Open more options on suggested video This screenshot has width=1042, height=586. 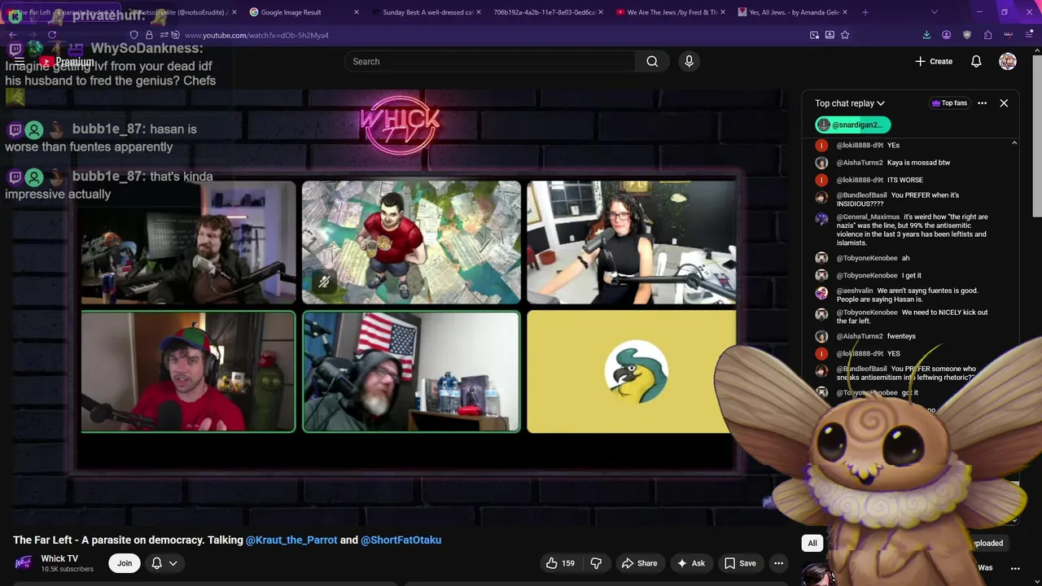[x=1015, y=568]
